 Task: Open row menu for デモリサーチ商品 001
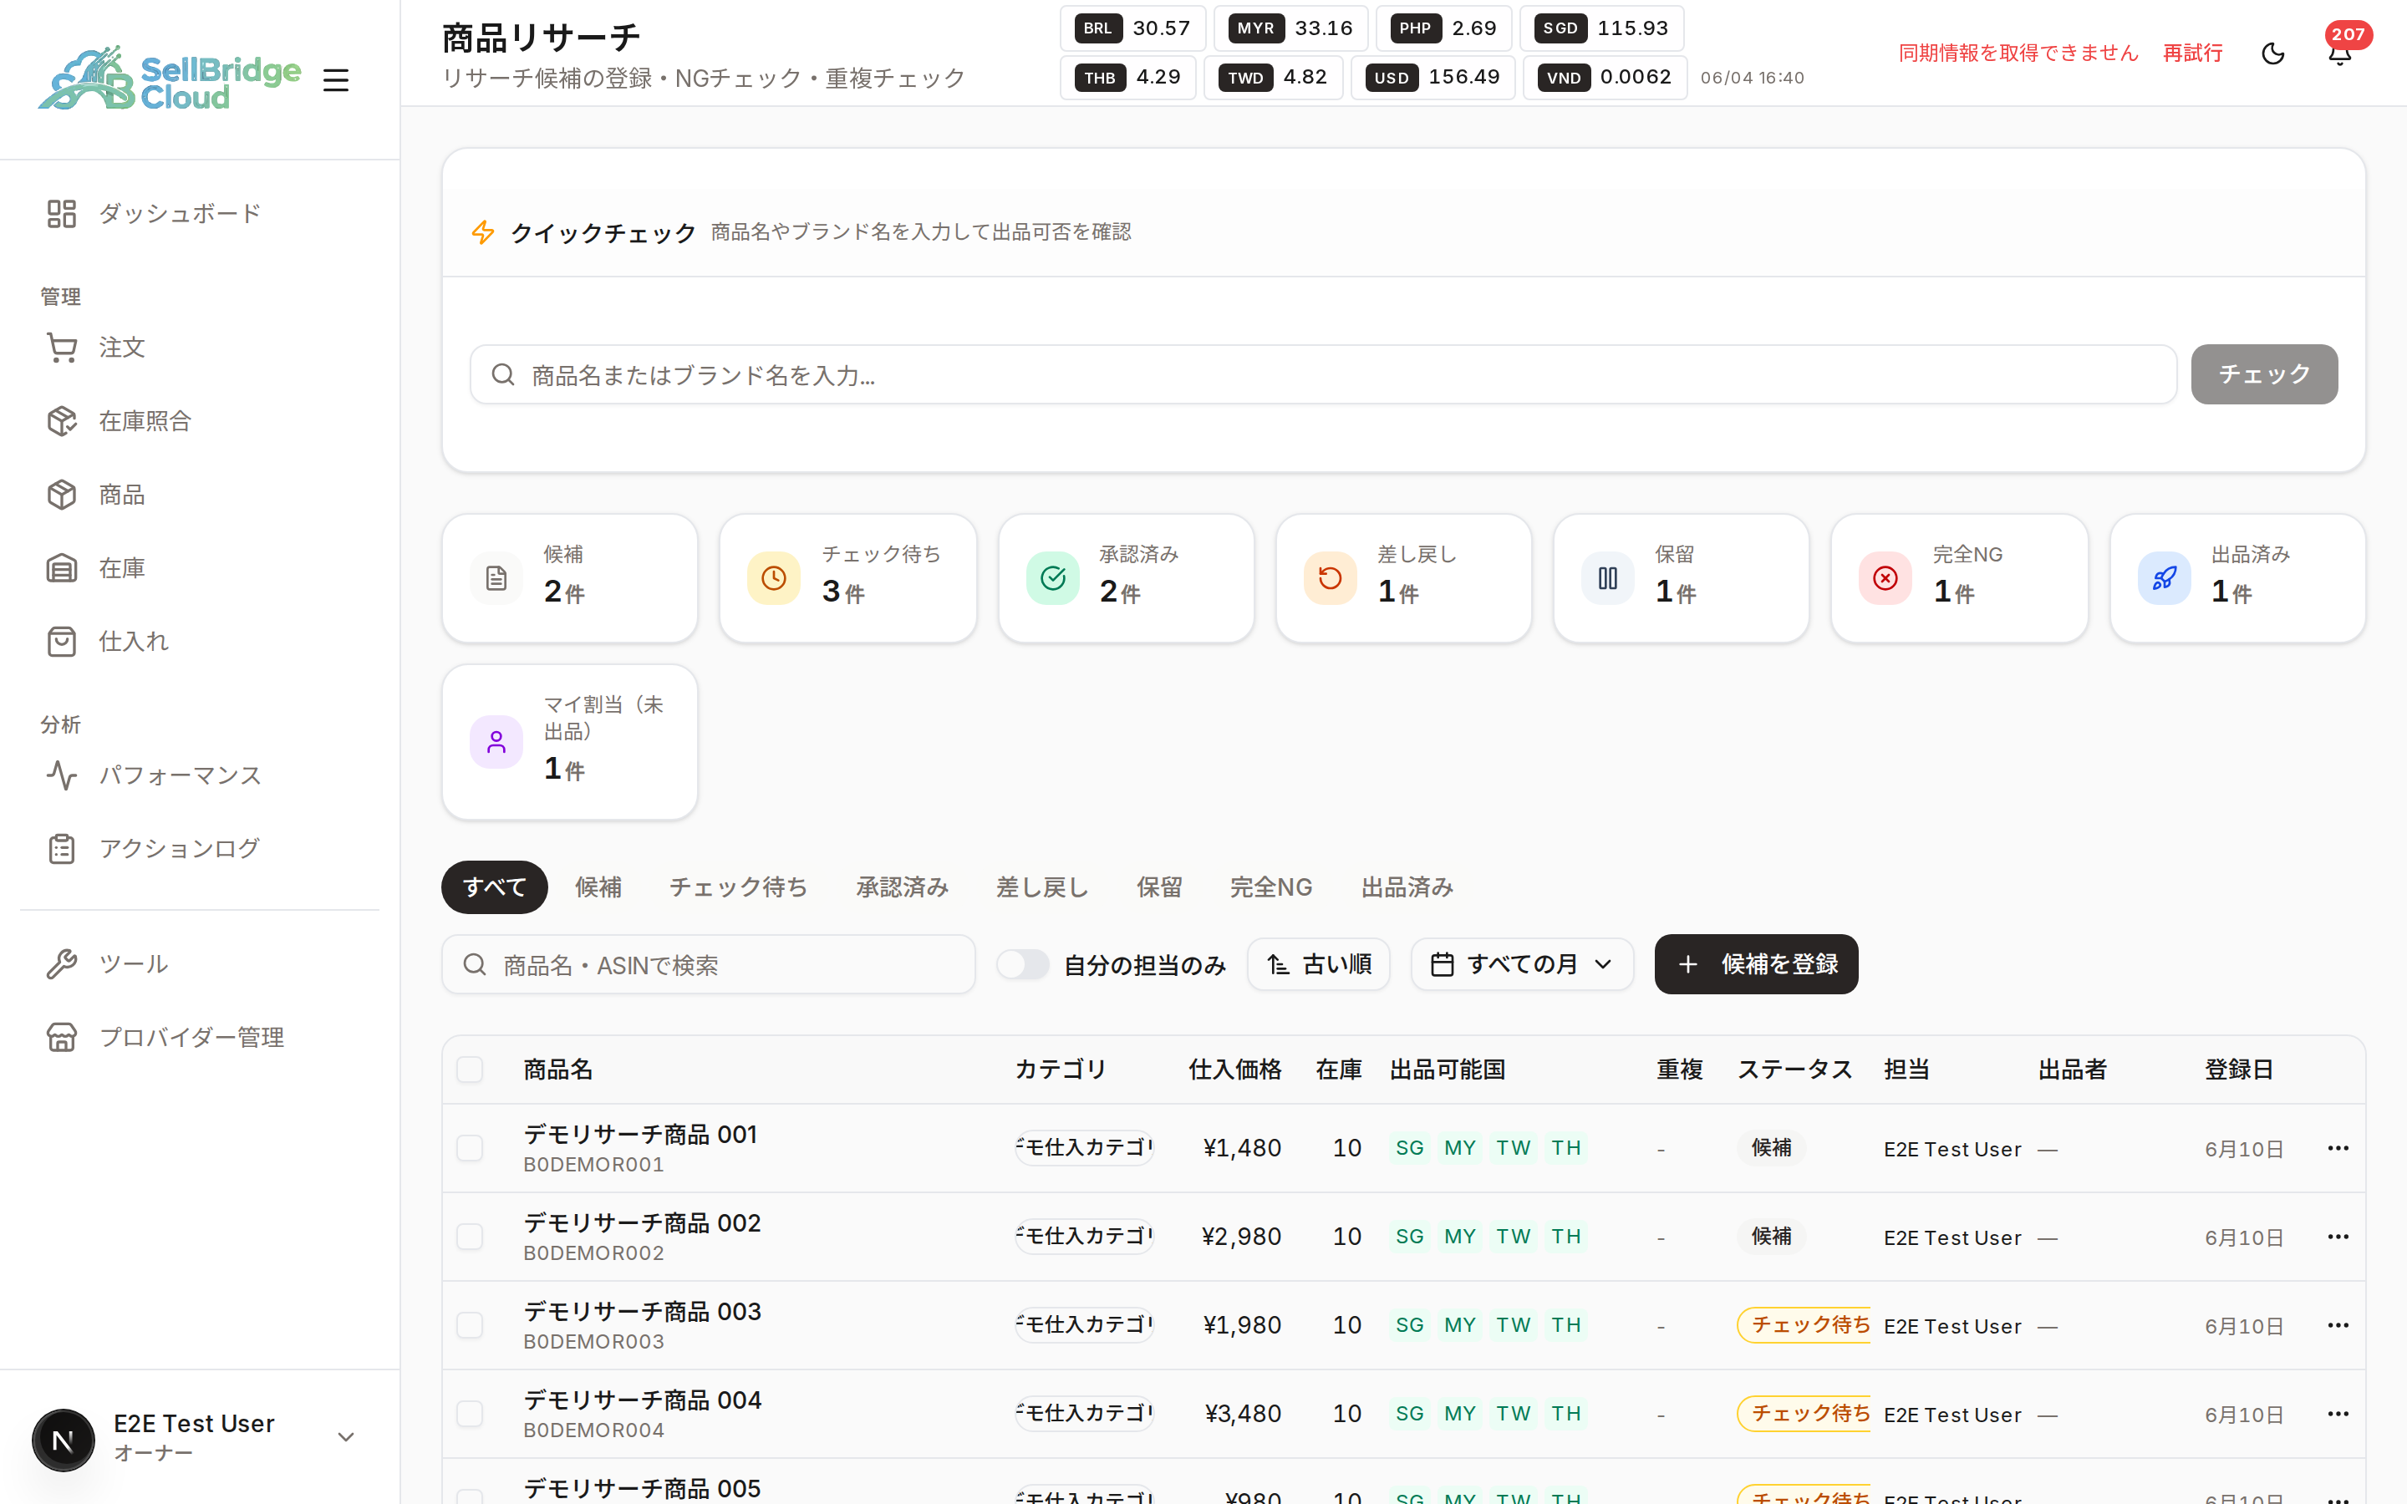(2338, 1148)
